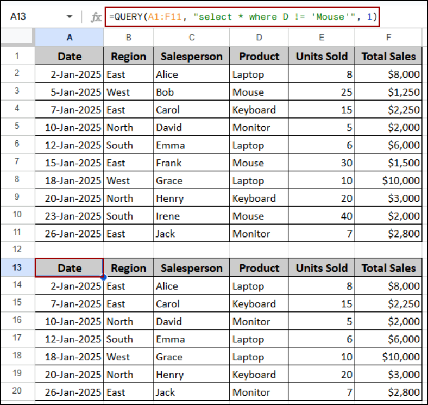Select the Henry cell in row 19
The height and width of the screenshot is (405, 428).
click(x=191, y=375)
